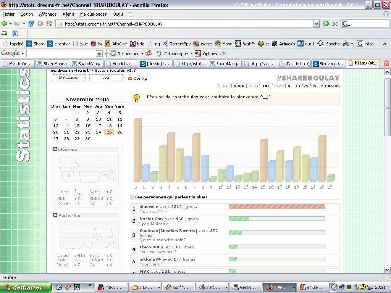Open eMule from the taskbar
Image resolution: width=391 pixels, height=293 pixels.
(313, 287)
